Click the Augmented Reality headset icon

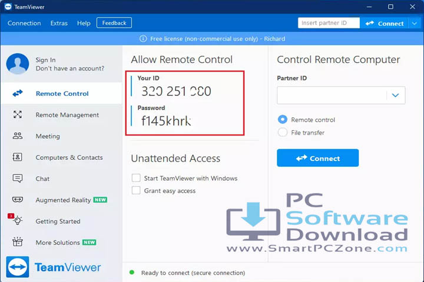click(x=18, y=199)
